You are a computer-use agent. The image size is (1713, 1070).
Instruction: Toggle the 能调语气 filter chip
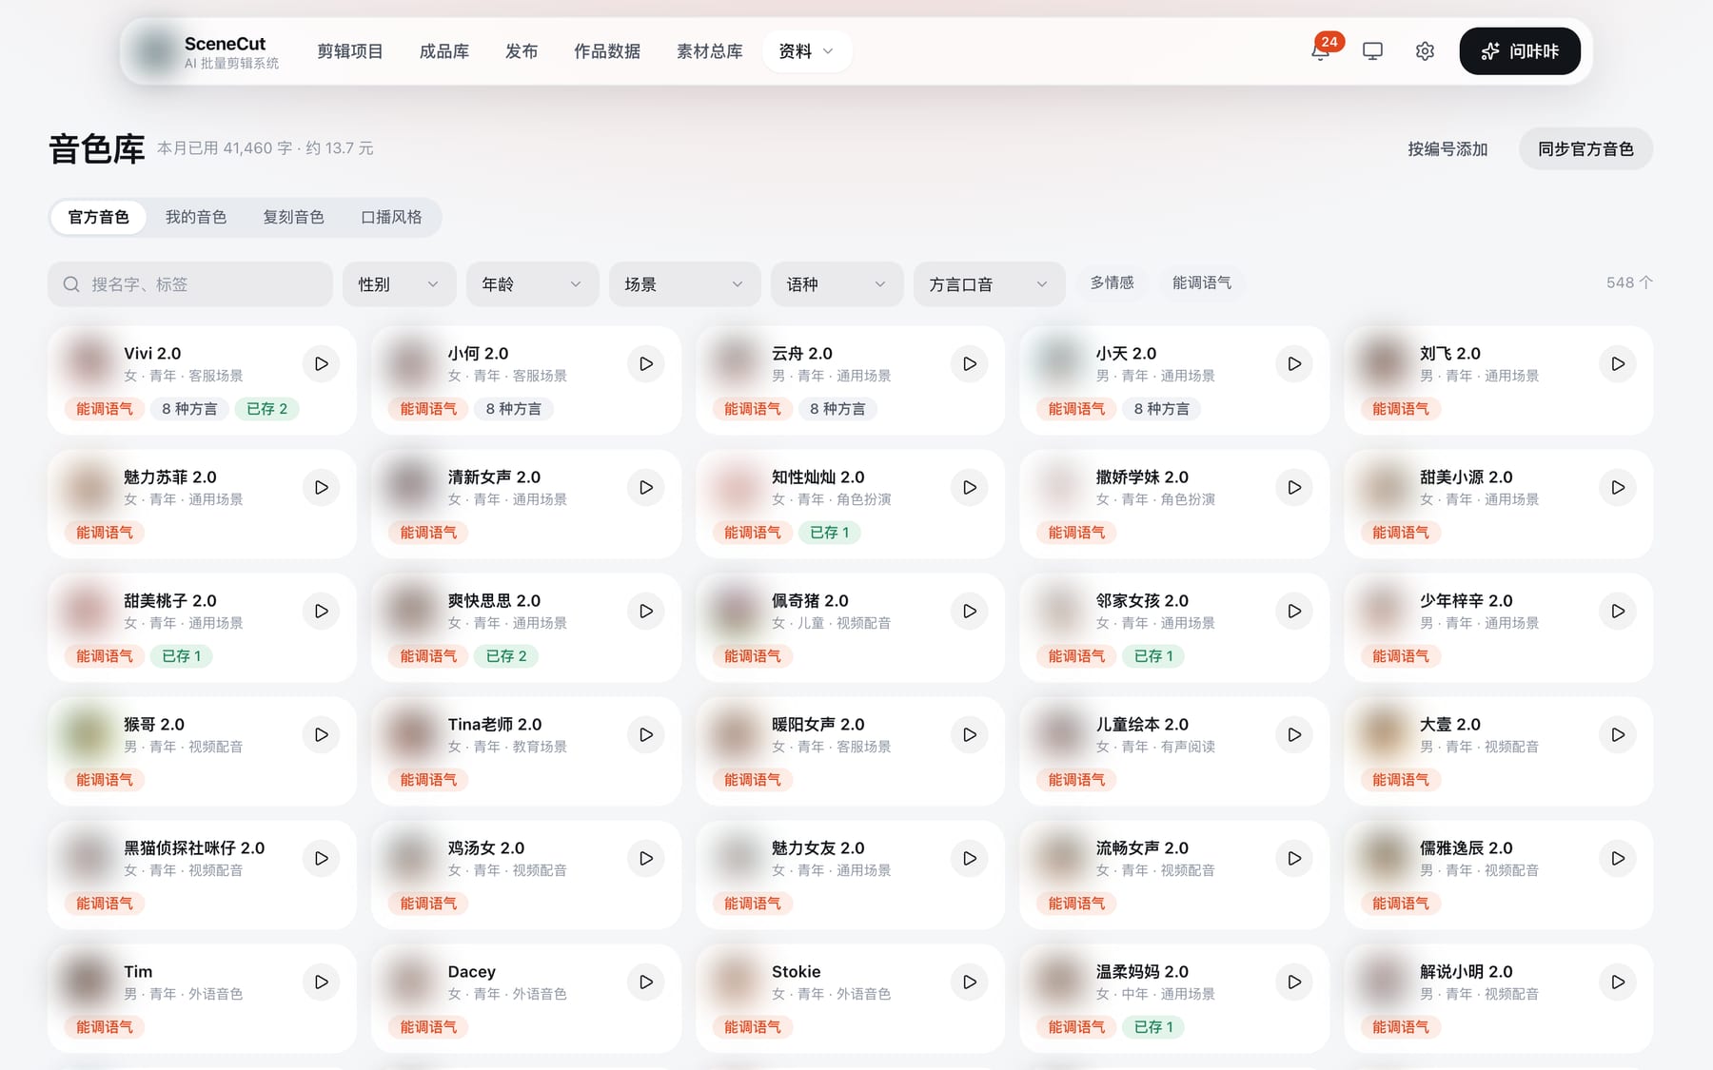pos(1202,282)
